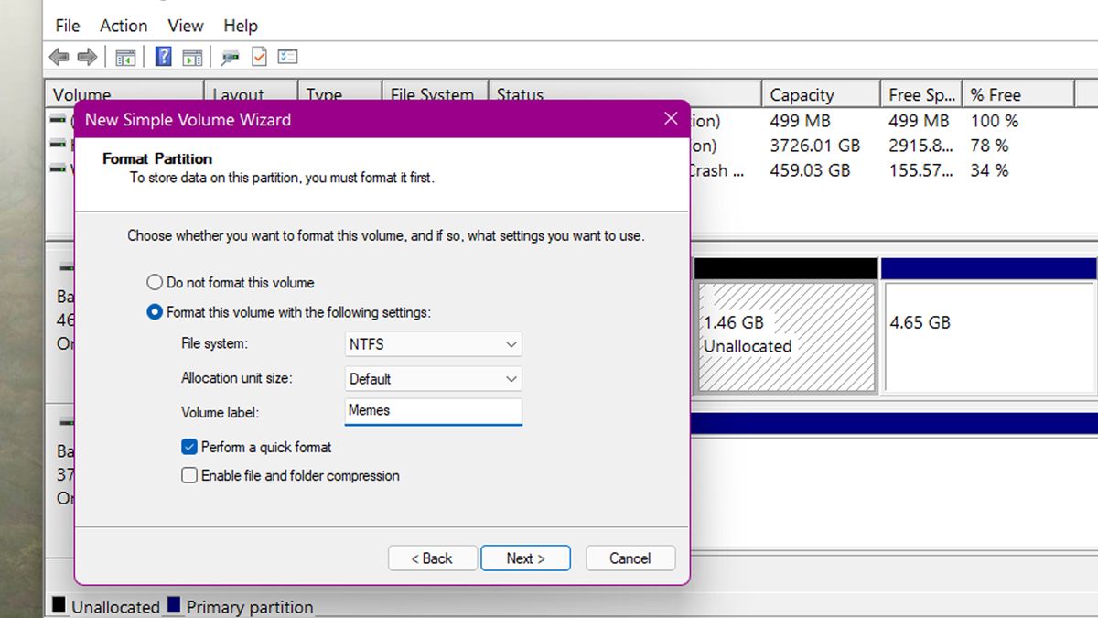Screen dimensions: 1098x618
Task: Sort by the % Free column header
Action: 1017,94
